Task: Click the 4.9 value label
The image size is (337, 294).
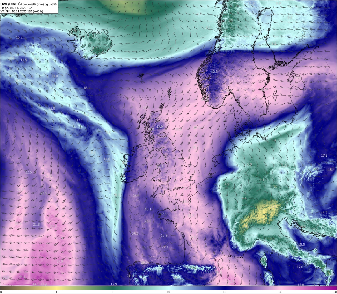Action: point(227,184)
